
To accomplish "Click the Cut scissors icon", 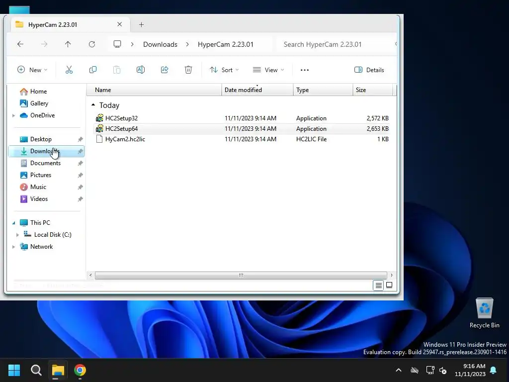I will 69,70.
